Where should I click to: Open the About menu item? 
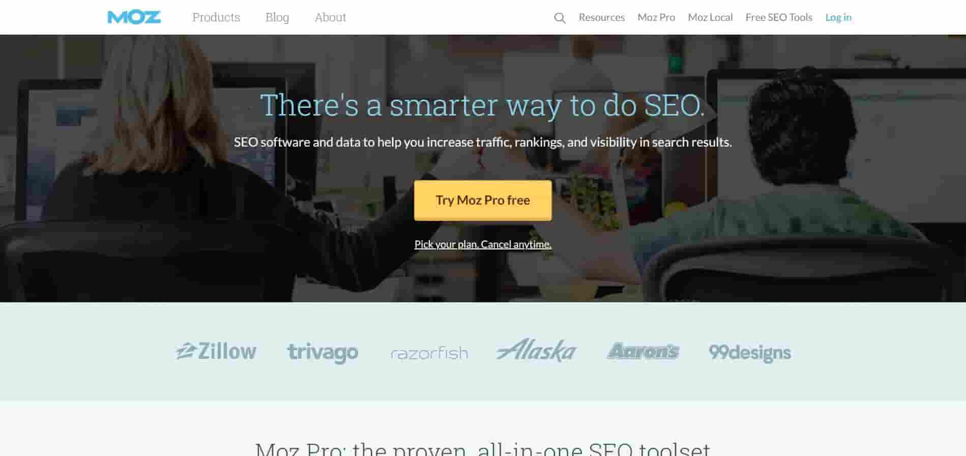tap(330, 17)
